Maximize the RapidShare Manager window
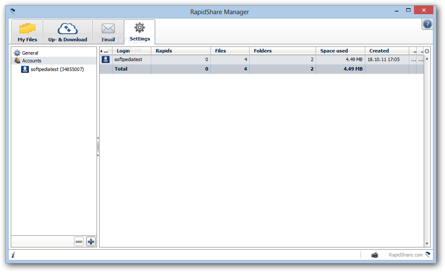The image size is (445, 272). [408, 10]
